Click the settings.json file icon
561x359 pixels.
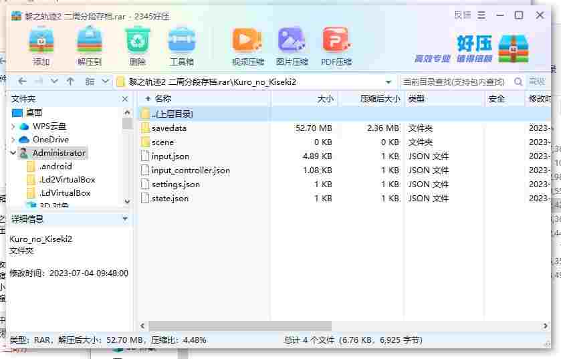pyautogui.click(x=145, y=184)
